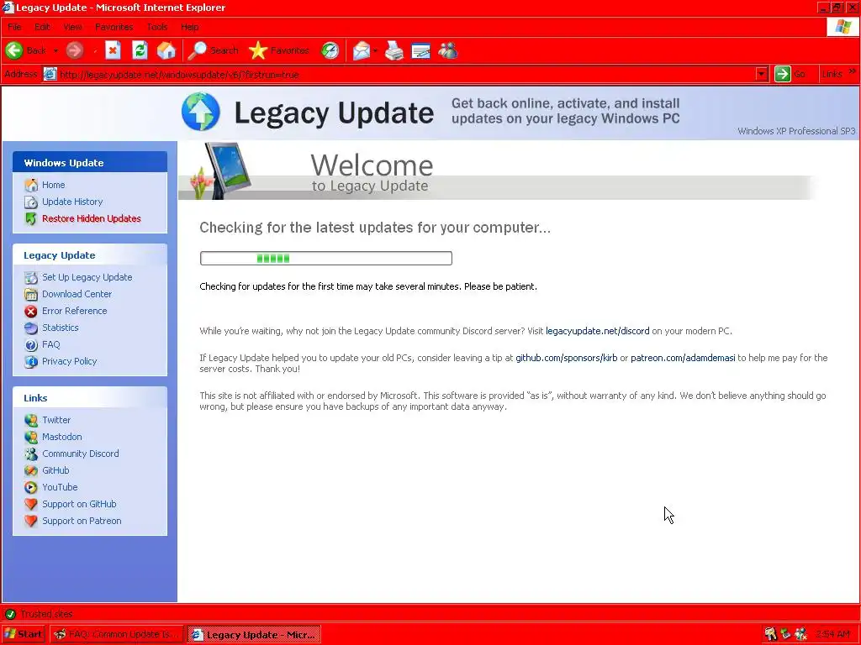Open Favorites star toolbar button

tap(279, 50)
